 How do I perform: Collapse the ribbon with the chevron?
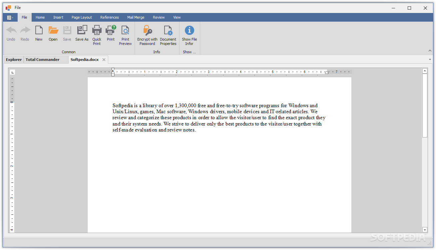[430, 51]
